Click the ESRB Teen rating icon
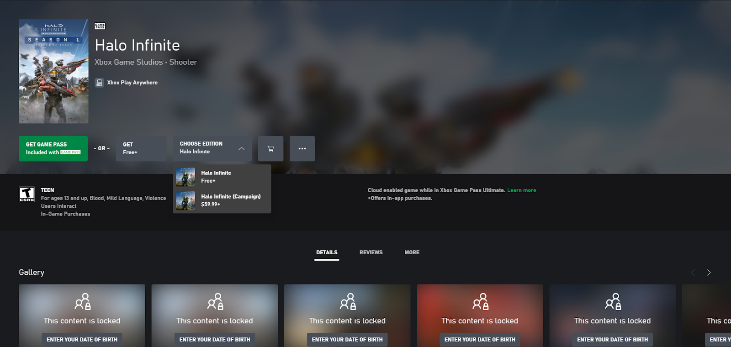731x347 pixels. click(26, 195)
